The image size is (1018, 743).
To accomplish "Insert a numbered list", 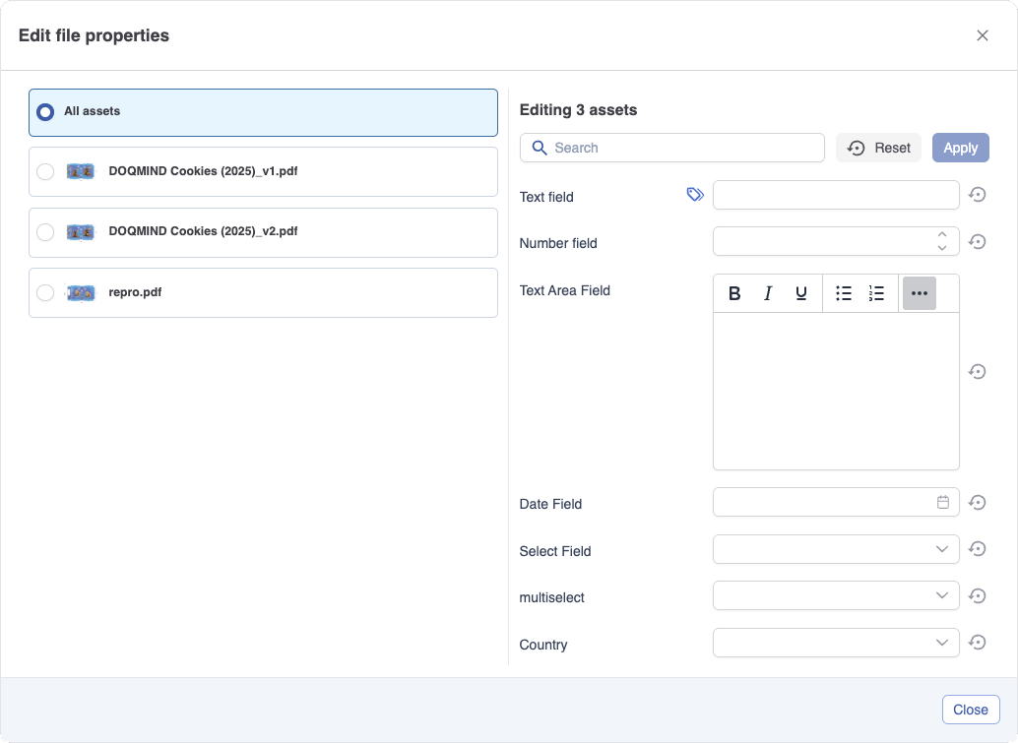I will point(876,293).
